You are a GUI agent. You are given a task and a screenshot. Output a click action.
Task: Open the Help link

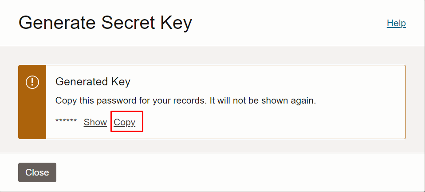coord(396,24)
